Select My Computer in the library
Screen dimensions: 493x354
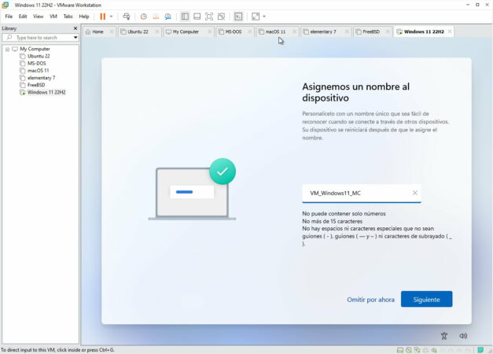[35, 49]
